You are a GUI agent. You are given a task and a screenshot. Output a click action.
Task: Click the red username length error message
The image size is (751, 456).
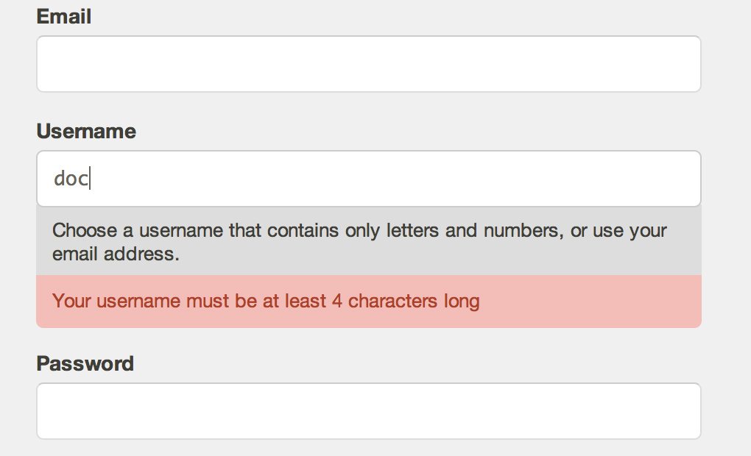click(x=266, y=301)
